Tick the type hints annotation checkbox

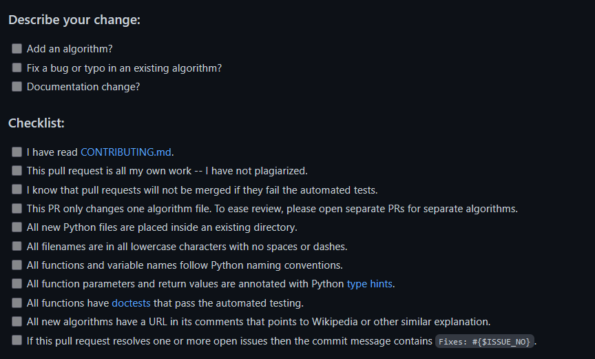tap(17, 284)
